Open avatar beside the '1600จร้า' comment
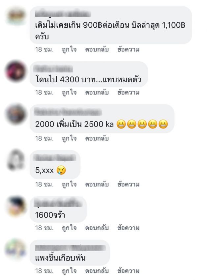 click(x=16, y=207)
